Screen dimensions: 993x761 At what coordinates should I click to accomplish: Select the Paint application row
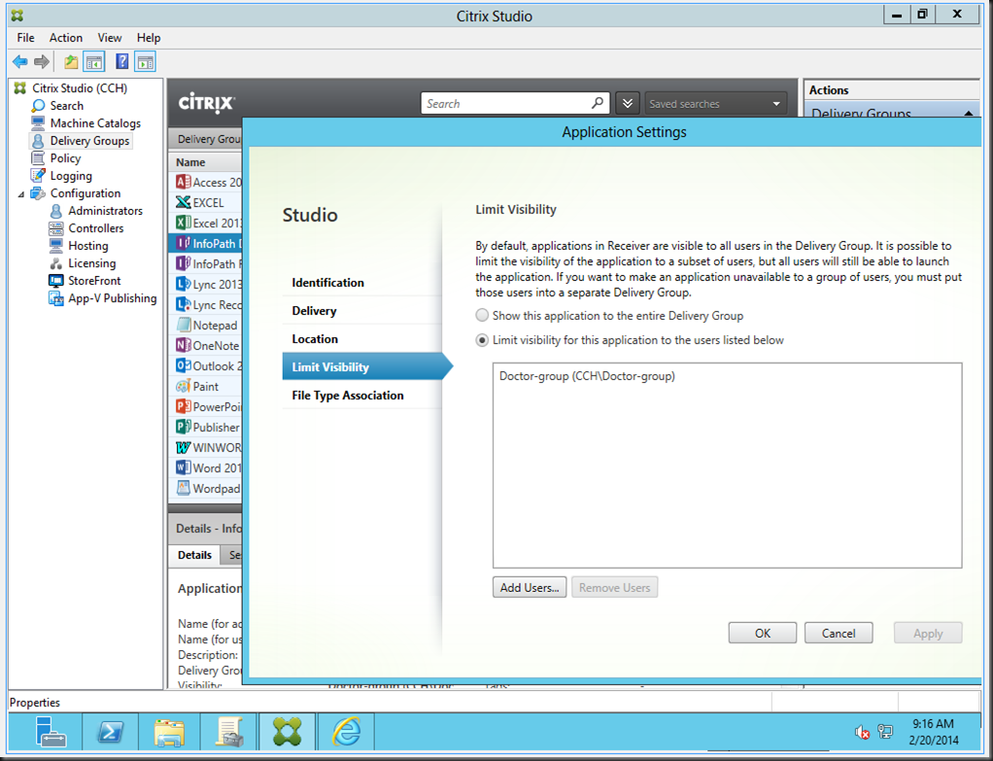pos(205,387)
